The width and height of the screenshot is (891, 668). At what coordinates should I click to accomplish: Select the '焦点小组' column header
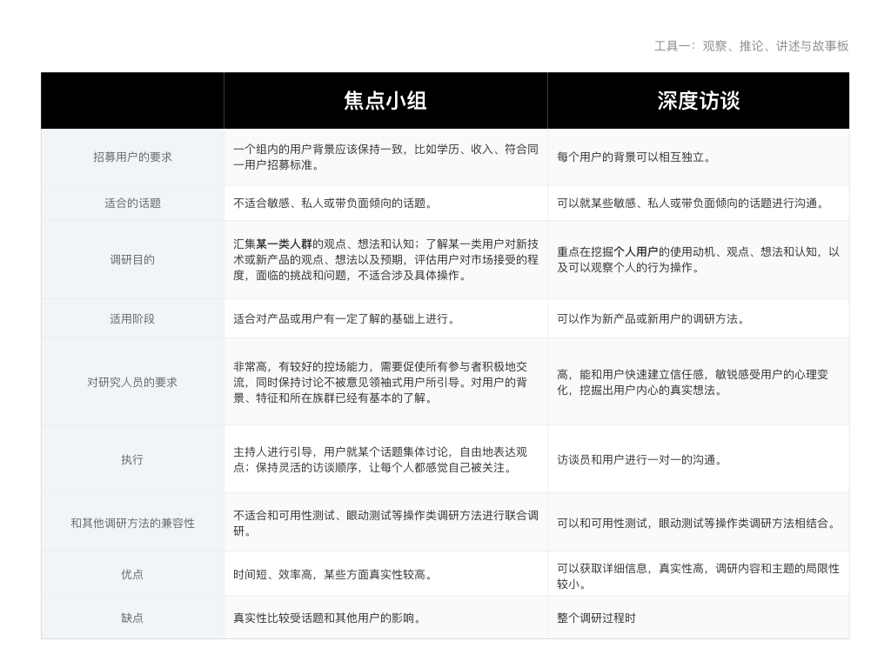[385, 101]
